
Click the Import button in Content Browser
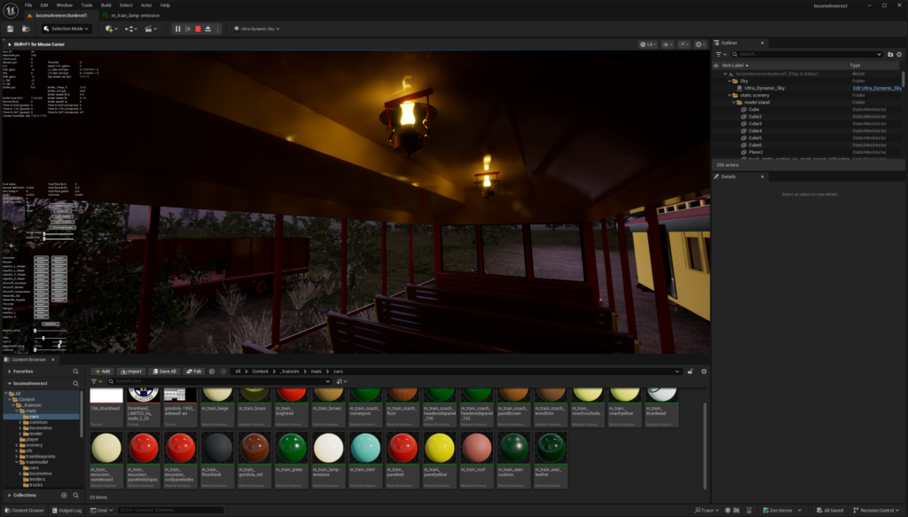tap(131, 371)
